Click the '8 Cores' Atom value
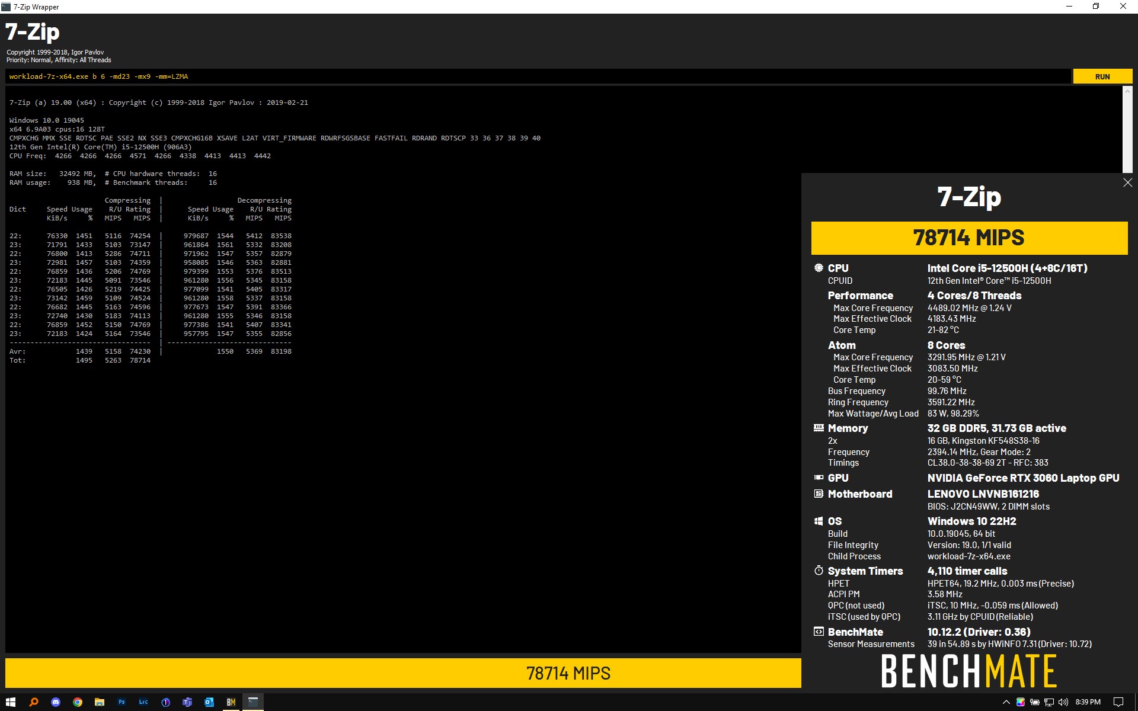The height and width of the screenshot is (711, 1138). pyautogui.click(x=947, y=345)
